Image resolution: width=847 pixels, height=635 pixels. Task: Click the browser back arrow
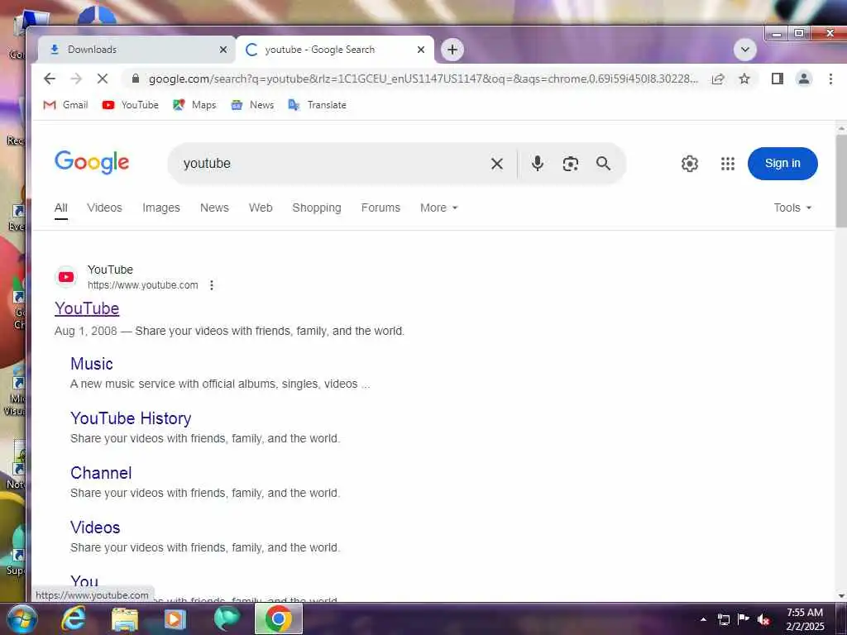pyautogui.click(x=49, y=79)
